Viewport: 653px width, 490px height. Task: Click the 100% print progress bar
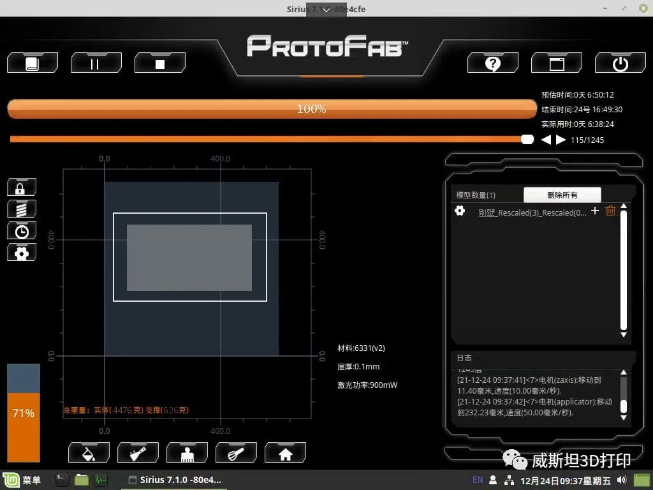coord(272,108)
